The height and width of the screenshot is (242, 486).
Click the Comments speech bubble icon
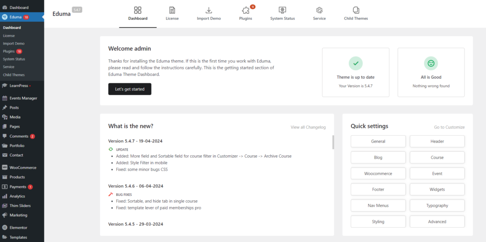(5, 136)
